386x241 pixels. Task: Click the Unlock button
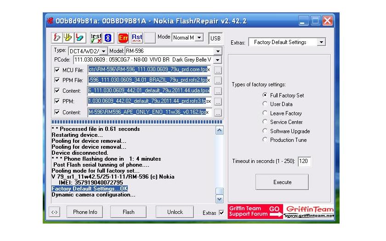(x=175, y=212)
